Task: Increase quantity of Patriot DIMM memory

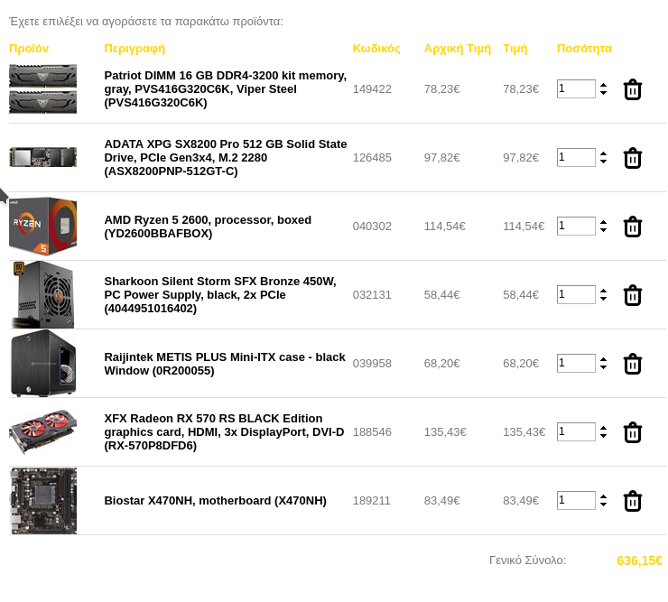Action: (x=603, y=85)
